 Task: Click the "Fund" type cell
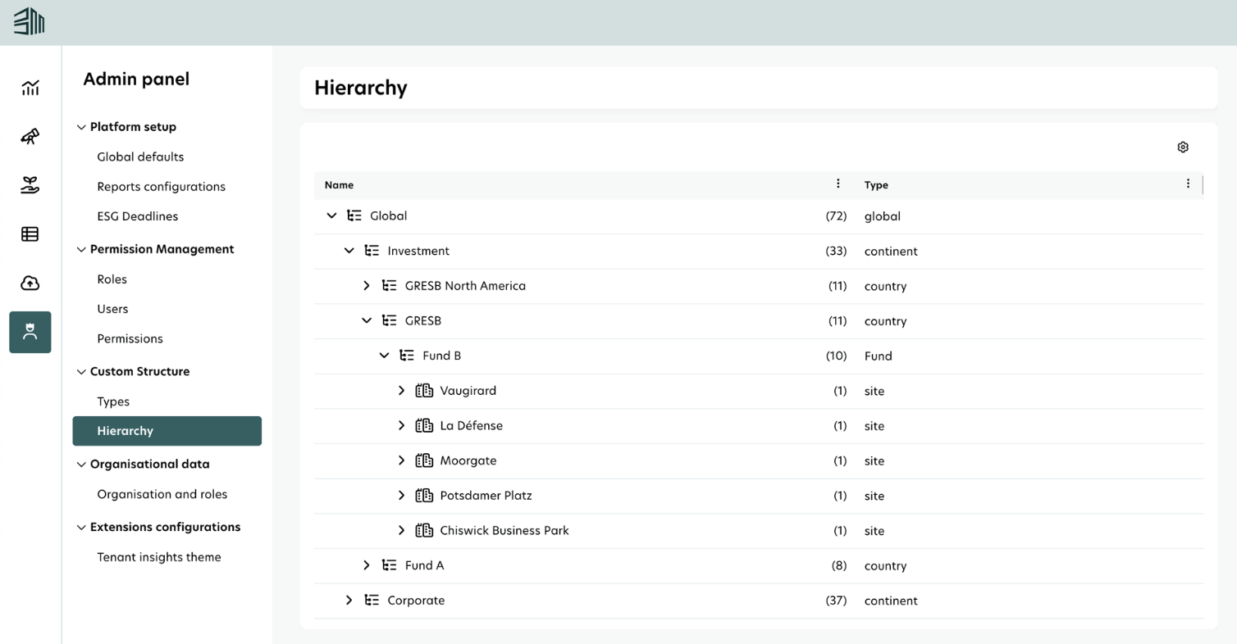(879, 356)
